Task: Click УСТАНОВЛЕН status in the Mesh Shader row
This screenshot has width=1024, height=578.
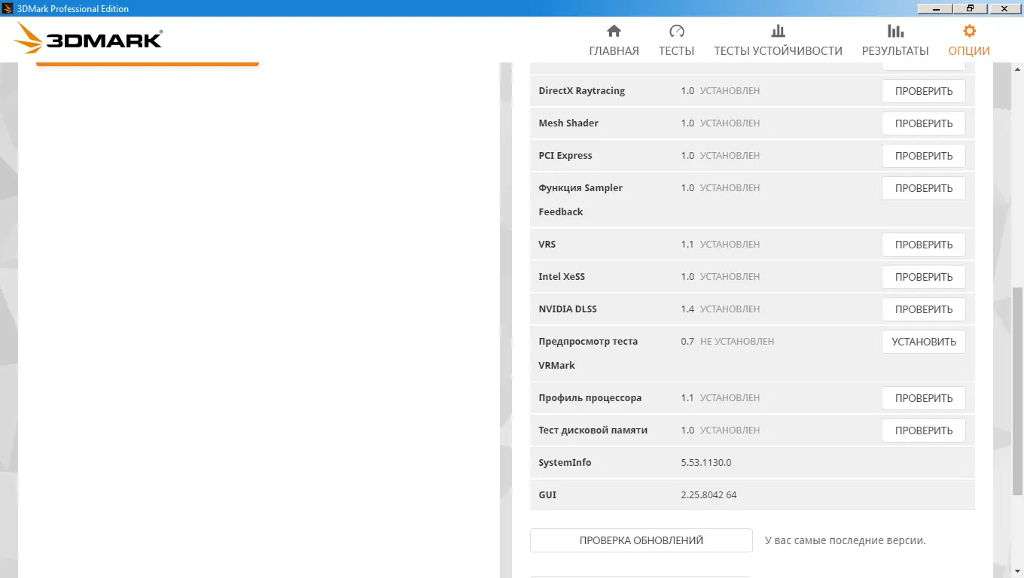Action: 730,123
